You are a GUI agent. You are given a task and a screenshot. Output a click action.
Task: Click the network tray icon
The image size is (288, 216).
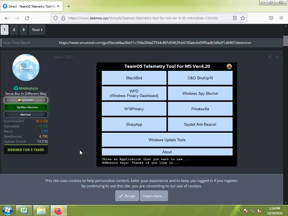pos(253,211)
